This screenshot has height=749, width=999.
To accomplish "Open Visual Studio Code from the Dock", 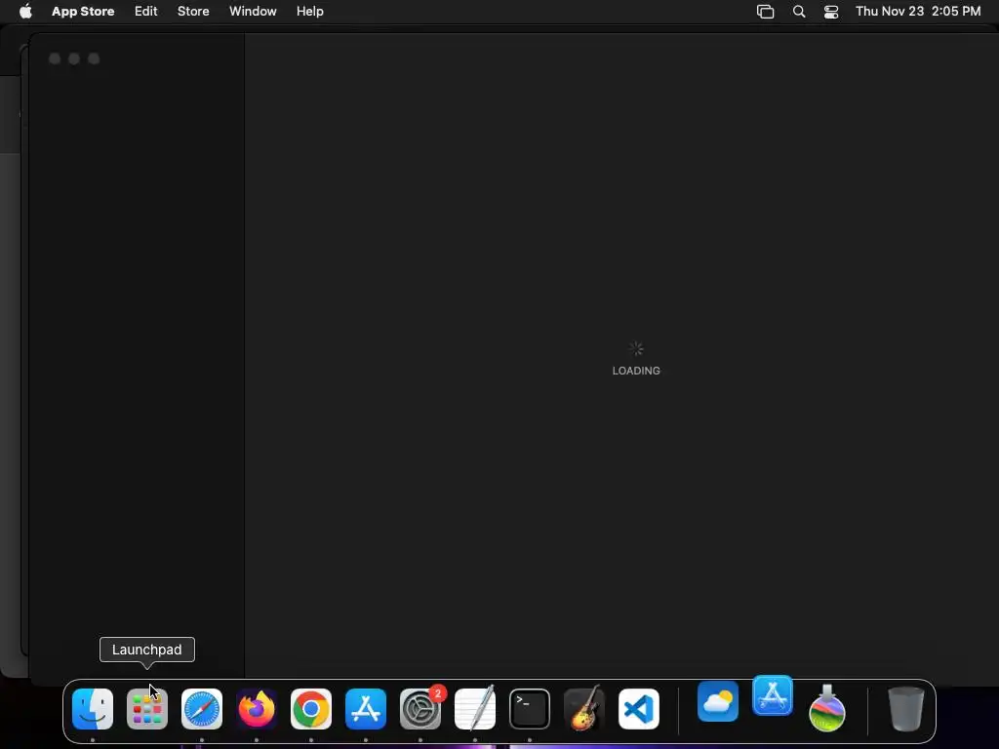I will click(x=639, y=709).
